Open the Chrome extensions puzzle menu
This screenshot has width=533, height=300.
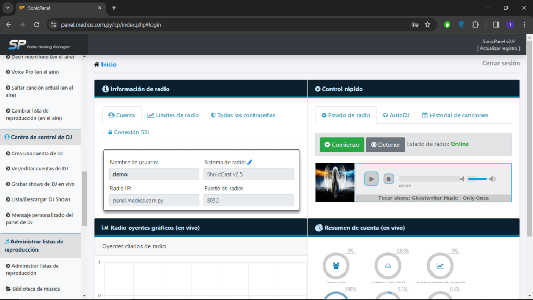(x=476, y=24)
